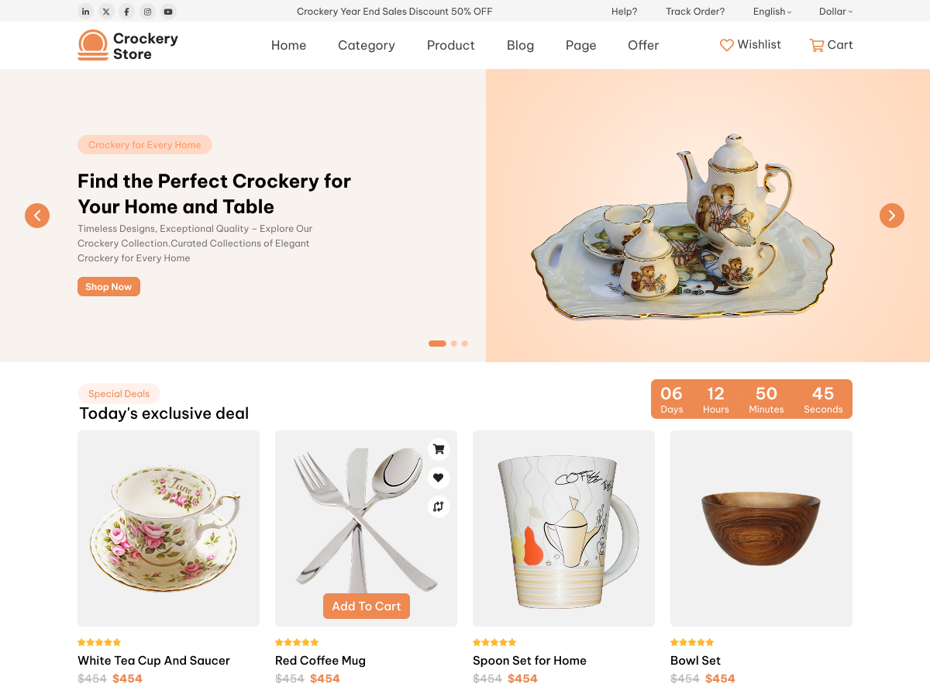Select Blog in the navigation menu
Screen dimensions: 930x698
(520, 45)
